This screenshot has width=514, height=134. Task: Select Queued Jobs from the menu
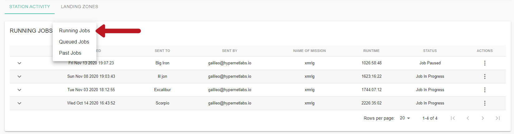75,42
